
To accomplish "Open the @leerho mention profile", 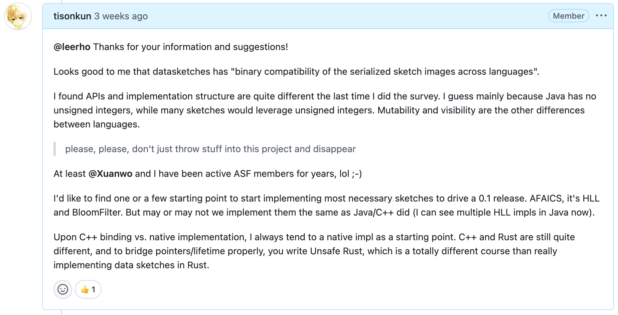I will (72, 47).
